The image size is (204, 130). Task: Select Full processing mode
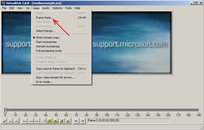tap(61, 51)
